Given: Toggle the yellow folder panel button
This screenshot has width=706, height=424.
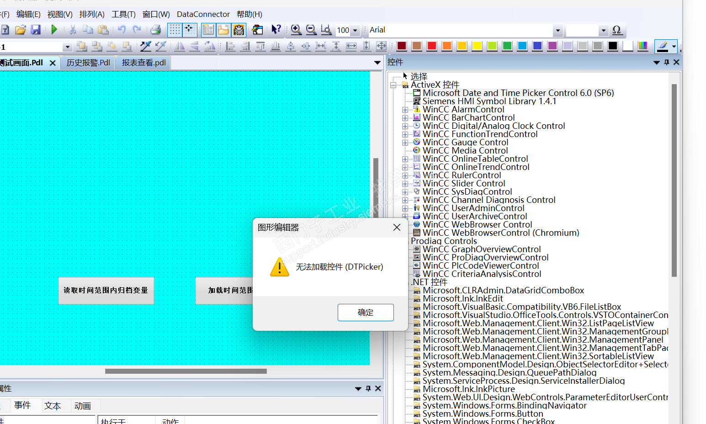Looking at the screenshot, I should click(223, 30).
